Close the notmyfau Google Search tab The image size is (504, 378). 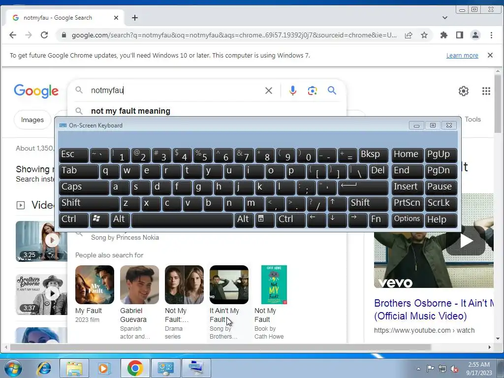pos(116,18)
